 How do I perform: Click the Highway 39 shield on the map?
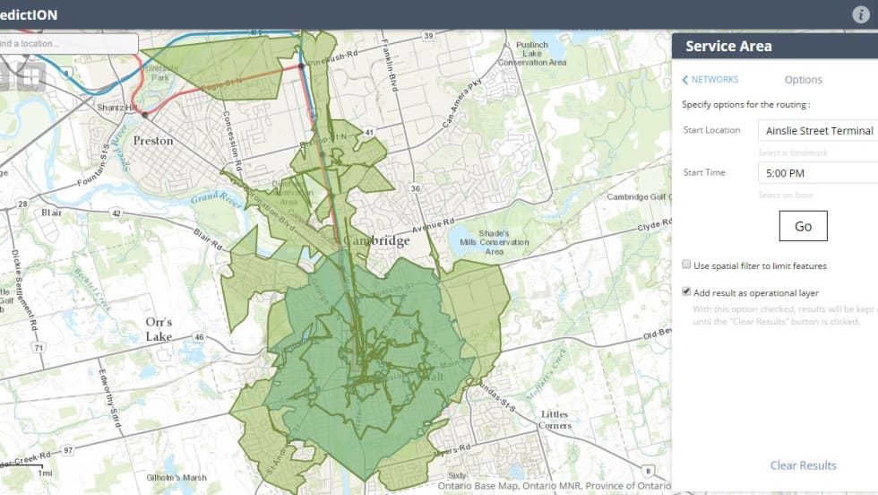coord(429,36)
